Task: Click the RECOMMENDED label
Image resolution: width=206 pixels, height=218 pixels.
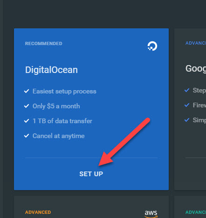Action: (x=44, y=44)
